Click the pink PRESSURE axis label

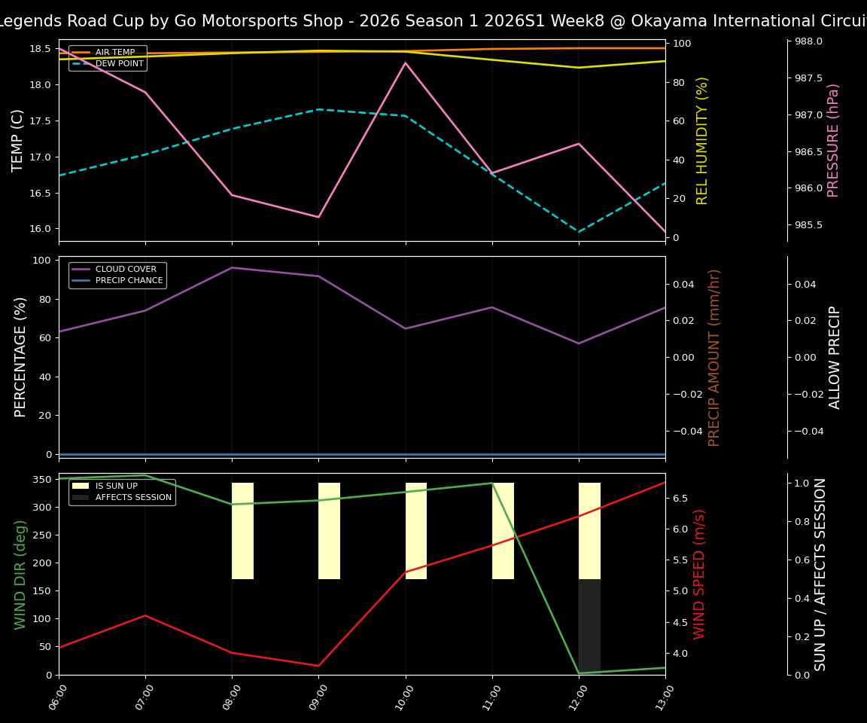pyautogui.click(x=835, y=138)
